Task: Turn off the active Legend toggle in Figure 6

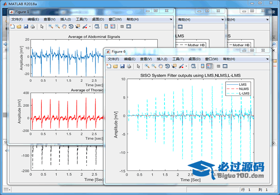Action: coord(209,66)
